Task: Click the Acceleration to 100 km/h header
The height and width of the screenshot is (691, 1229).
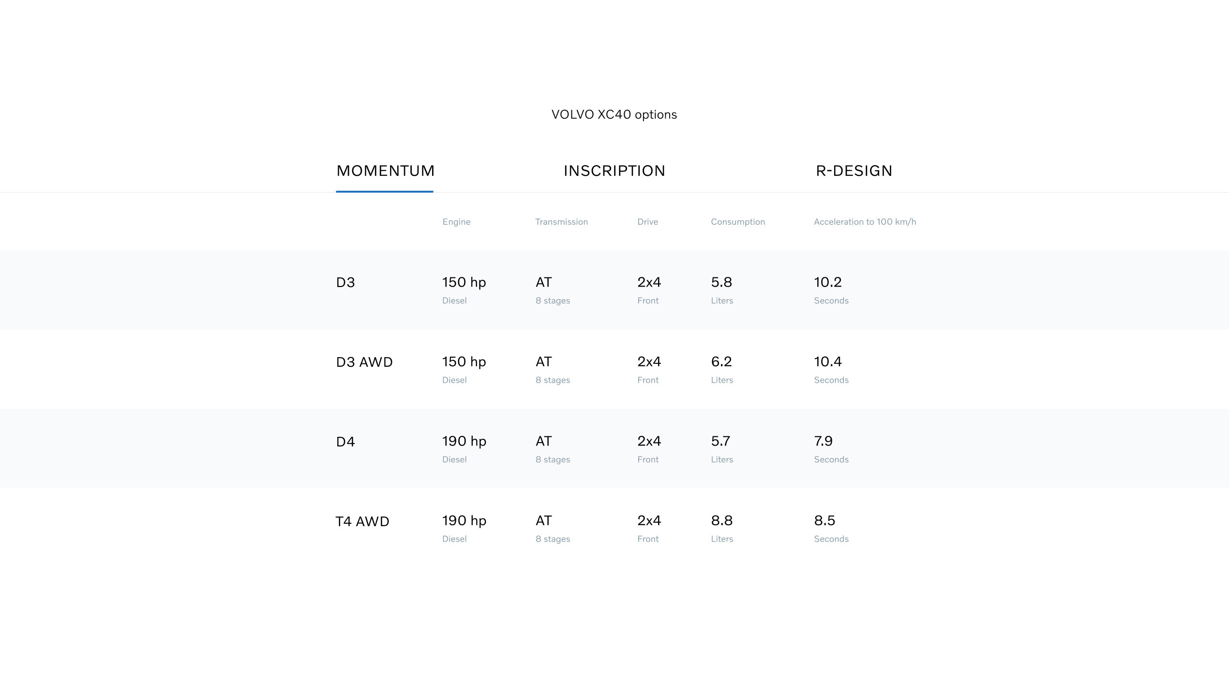Action: (865, 222)
